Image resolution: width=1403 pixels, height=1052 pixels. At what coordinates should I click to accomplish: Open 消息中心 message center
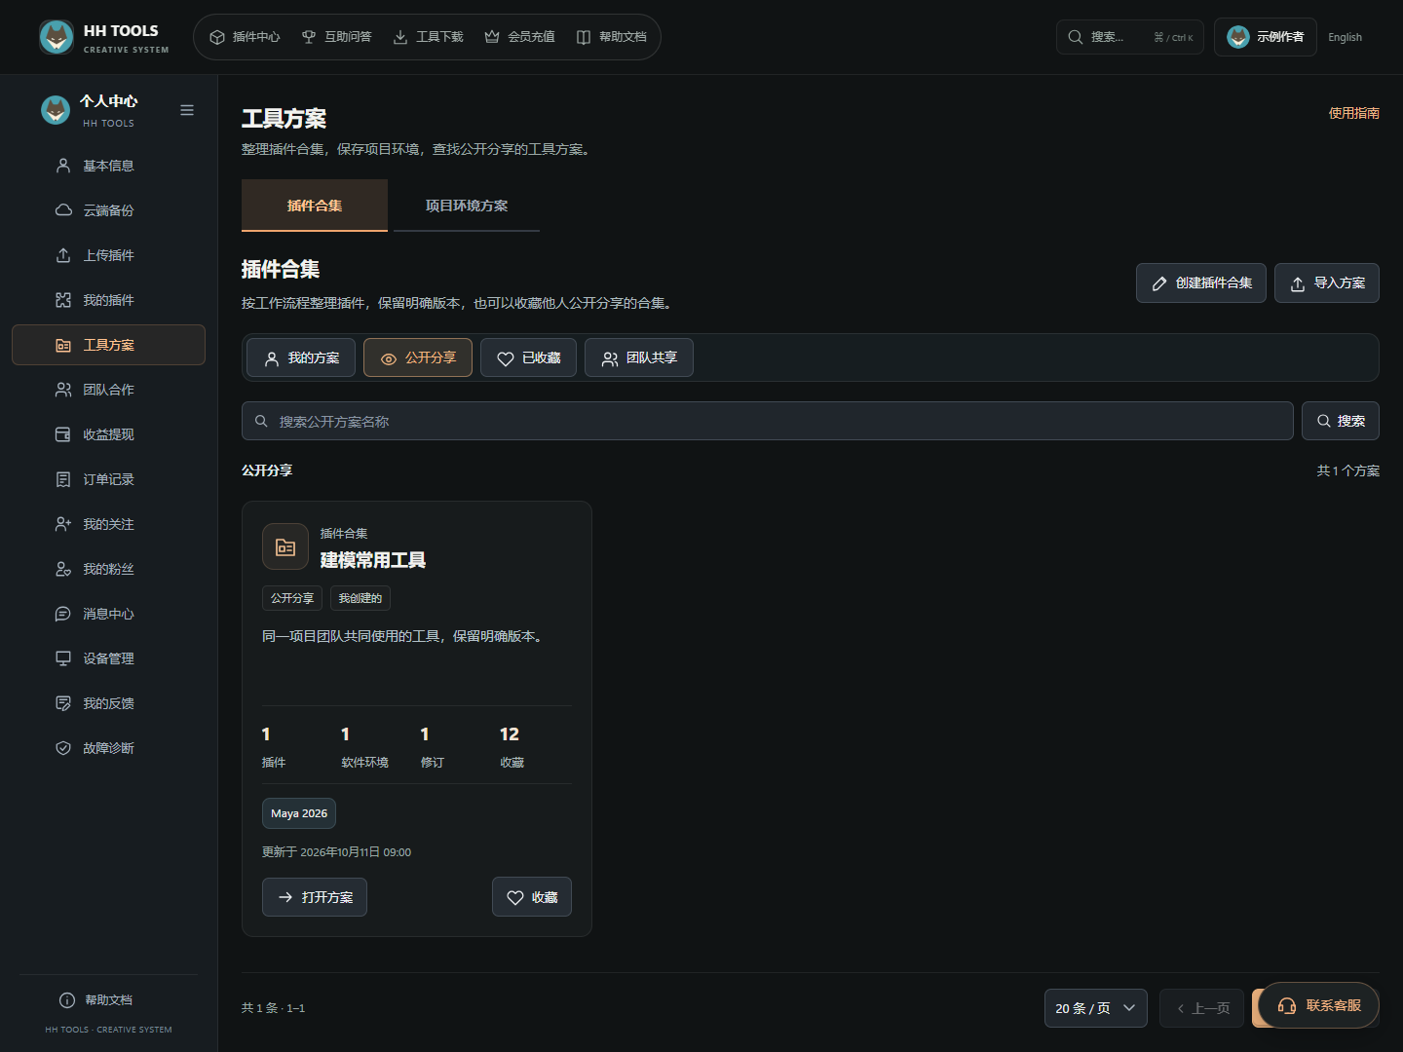[x=108, y=614]
